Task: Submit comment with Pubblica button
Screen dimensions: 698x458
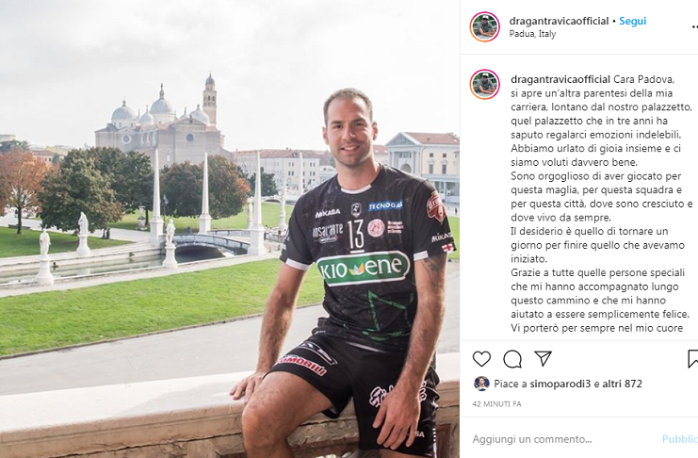Action: tap(680, 439)
